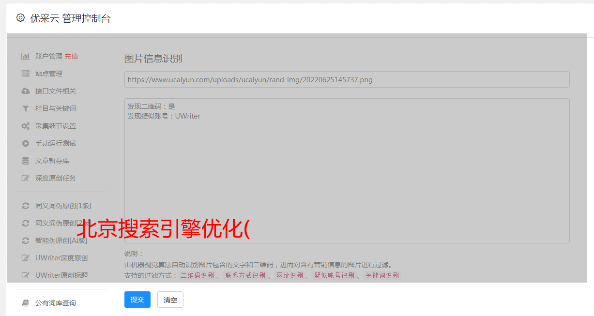Select 手动运行测试 in sidebar
Screen dimensions: 594x316
tap(56, 143)
